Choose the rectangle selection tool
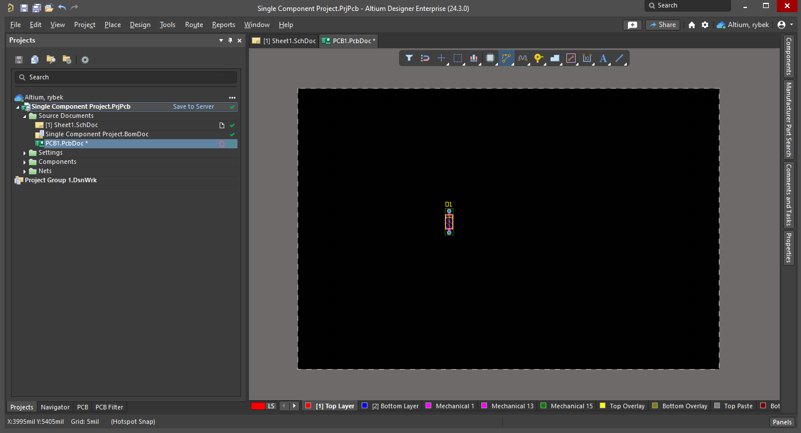The image size is (801, 433). tap(458, 58)
